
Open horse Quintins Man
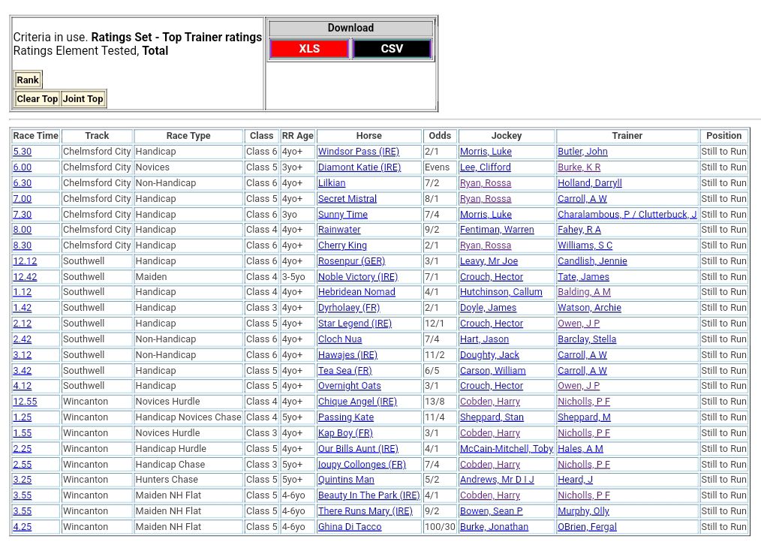(345, 480)
